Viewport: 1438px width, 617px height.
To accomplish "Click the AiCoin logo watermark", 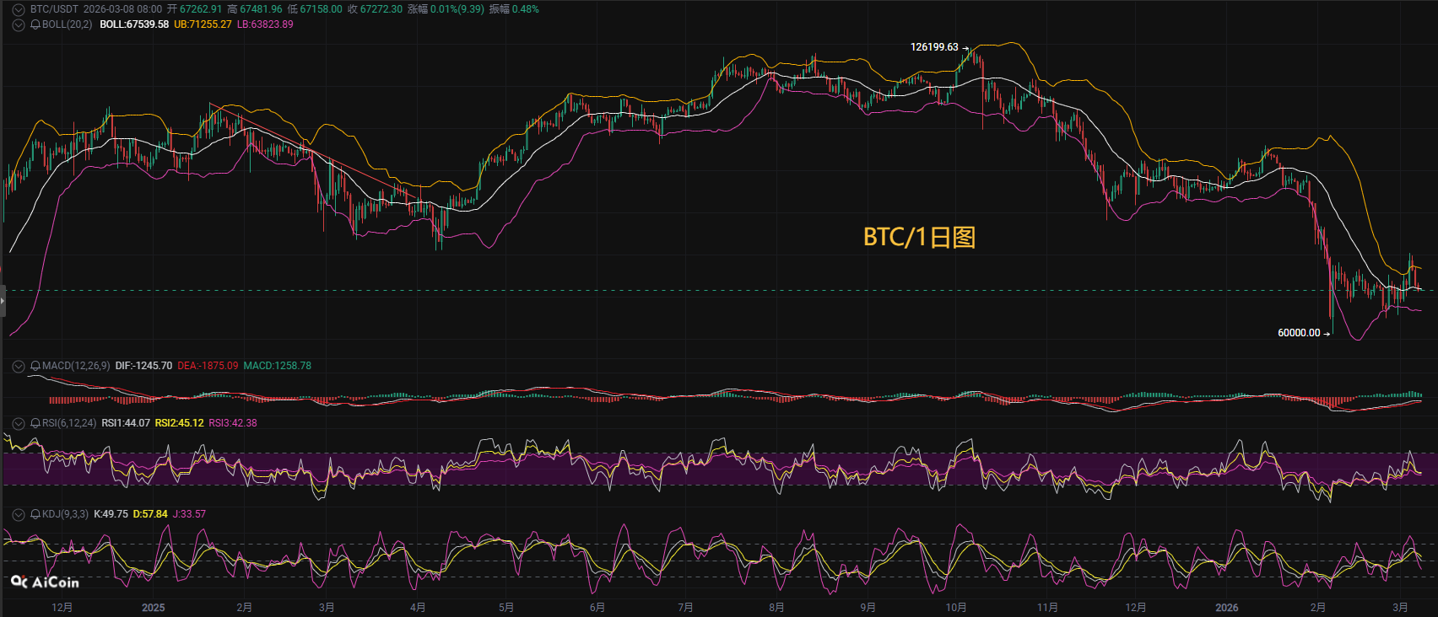I will (46, 582).
